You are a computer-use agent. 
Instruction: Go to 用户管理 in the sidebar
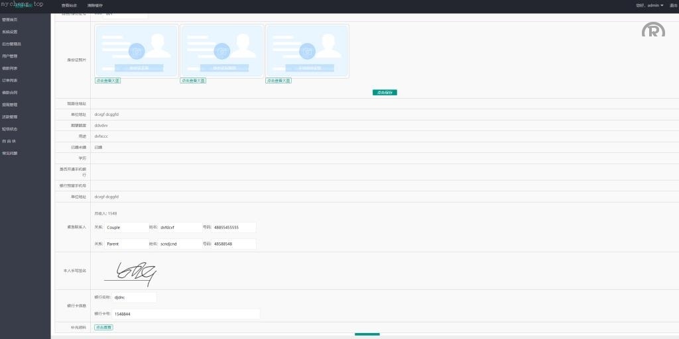(10, 56)
